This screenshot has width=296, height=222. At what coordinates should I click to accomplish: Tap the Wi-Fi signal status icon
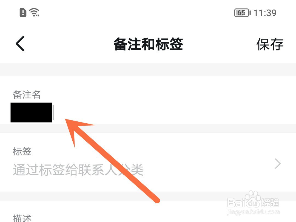click(34, 12)
